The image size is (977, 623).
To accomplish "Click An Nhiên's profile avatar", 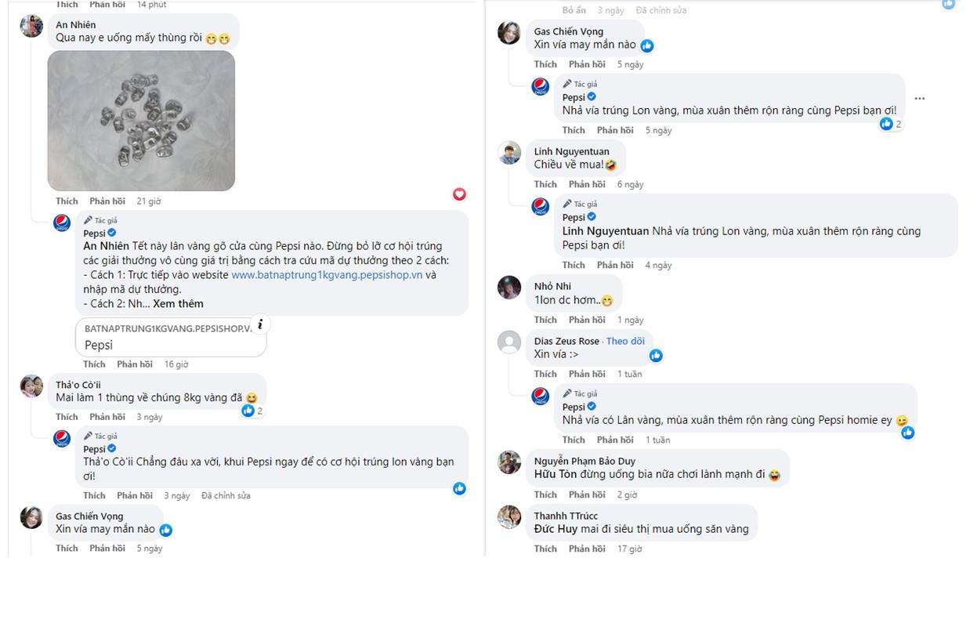I will pyautogui.click(x=31, y=26).
